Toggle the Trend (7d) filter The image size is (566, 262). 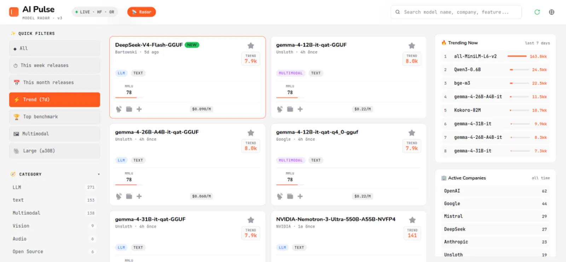[x=54, y=100]
